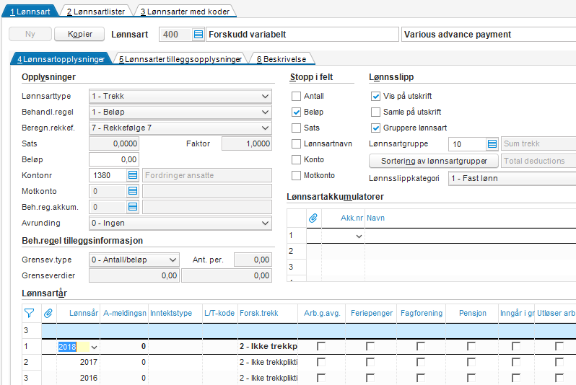Click Lønnsartgruppe field 10
Image resolution: width=576 pixels, height=385 pixels.
(467, 144)
